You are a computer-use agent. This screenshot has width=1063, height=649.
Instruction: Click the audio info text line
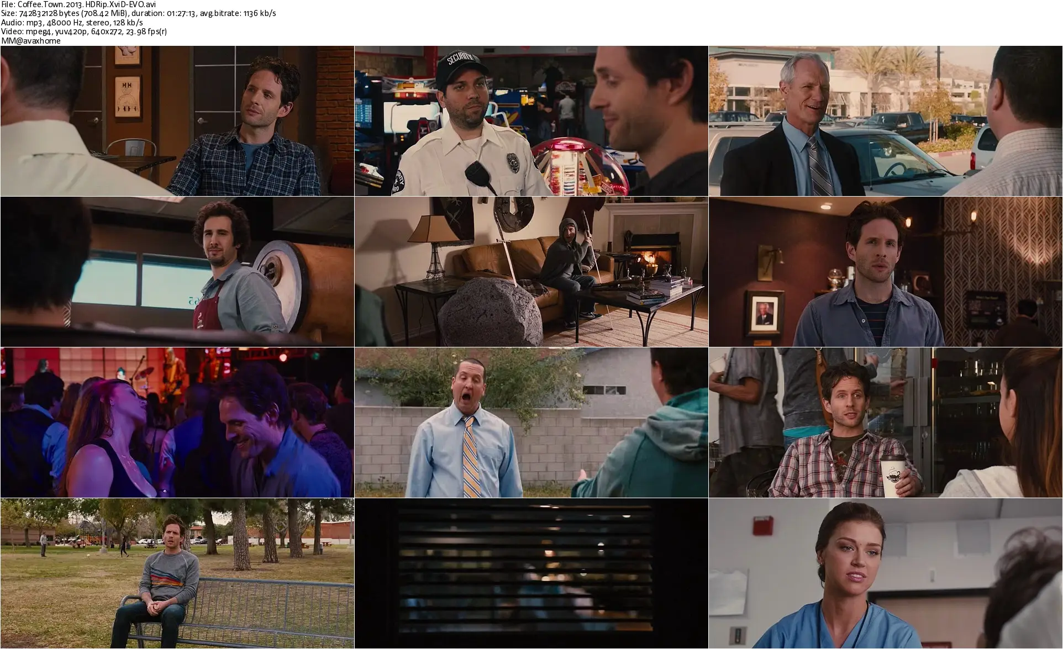coord(72,23)
